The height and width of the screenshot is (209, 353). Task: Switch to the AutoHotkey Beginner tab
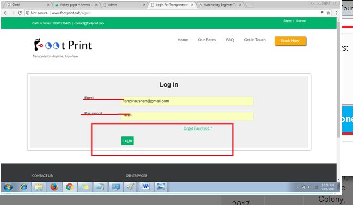(220, 5)
